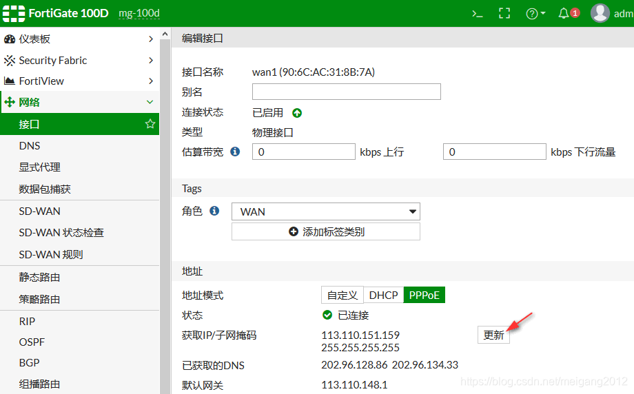
Task: Click the FortiView chart icon
Action: (9, 81)
